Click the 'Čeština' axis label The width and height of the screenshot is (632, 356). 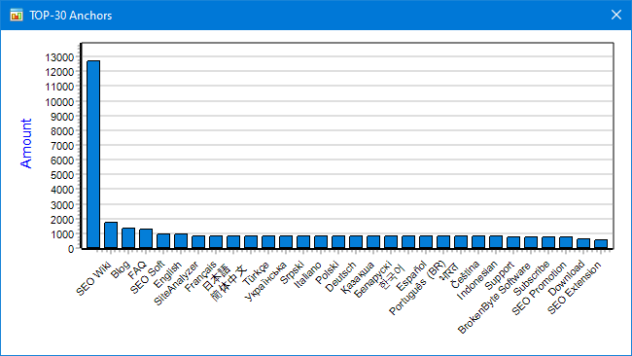point(465,274)
